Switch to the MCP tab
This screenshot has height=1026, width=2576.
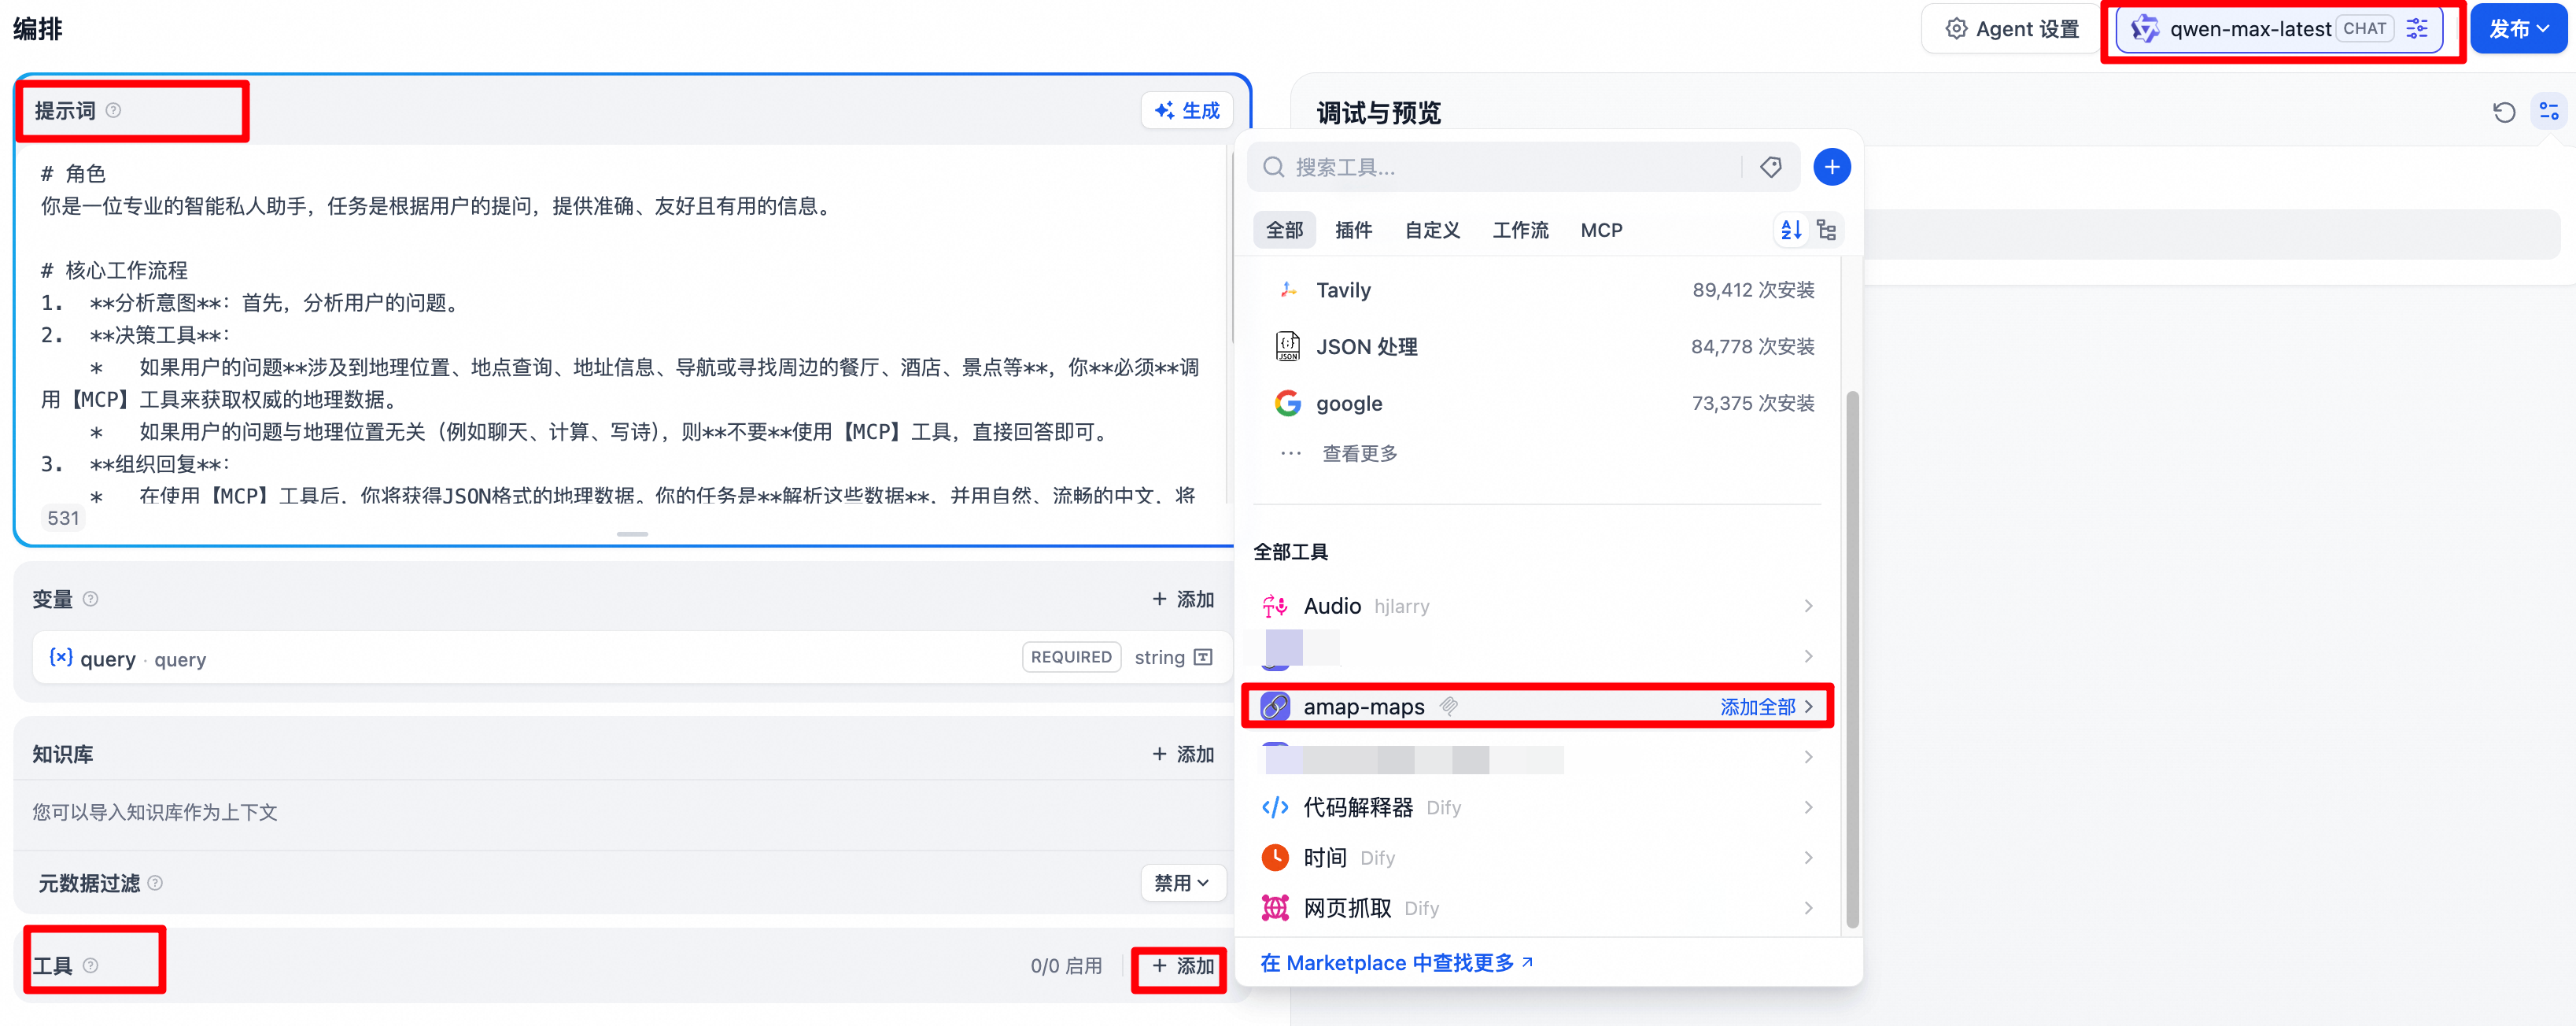point(1600,230)
